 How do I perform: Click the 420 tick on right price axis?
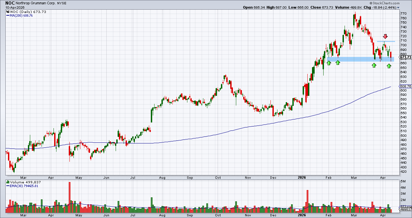[403, 172]
